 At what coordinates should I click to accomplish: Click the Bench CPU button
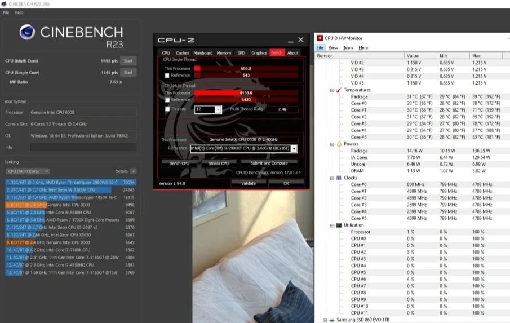179,163
